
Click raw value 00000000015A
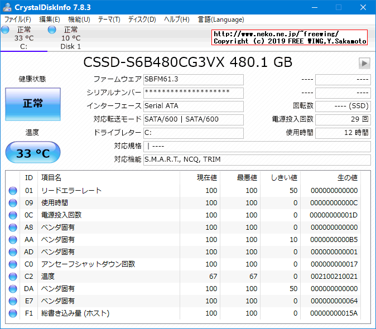click(334, 313)
